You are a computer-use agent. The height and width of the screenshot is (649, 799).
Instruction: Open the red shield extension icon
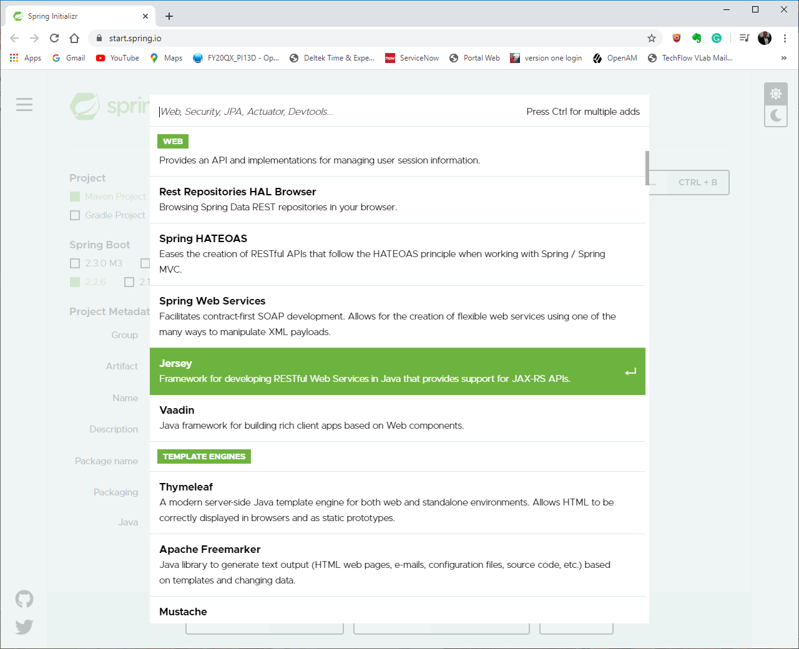pyautogui.click(x=677, y=38)
